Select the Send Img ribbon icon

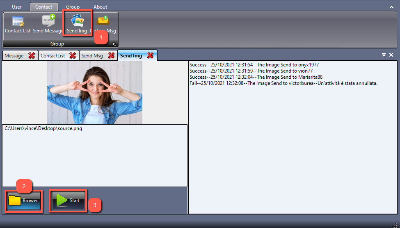[x=77, y=25]
